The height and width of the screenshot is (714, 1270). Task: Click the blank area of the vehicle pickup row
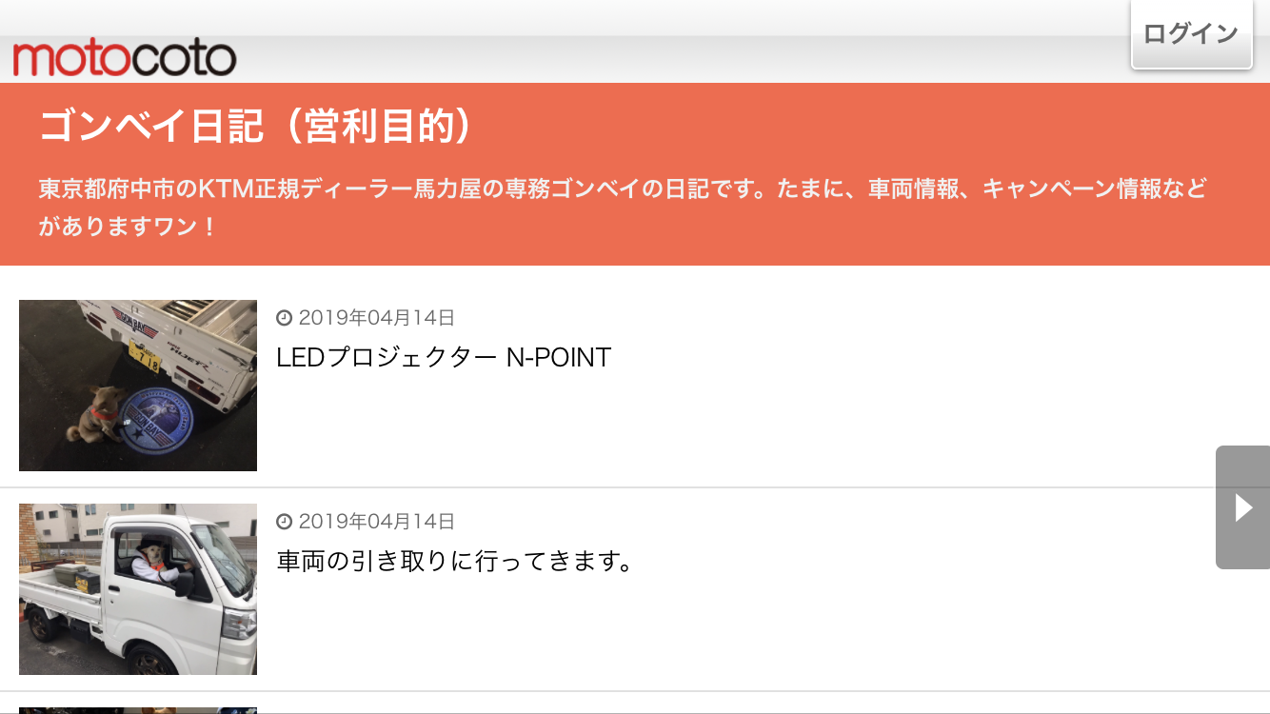(857, 628)
